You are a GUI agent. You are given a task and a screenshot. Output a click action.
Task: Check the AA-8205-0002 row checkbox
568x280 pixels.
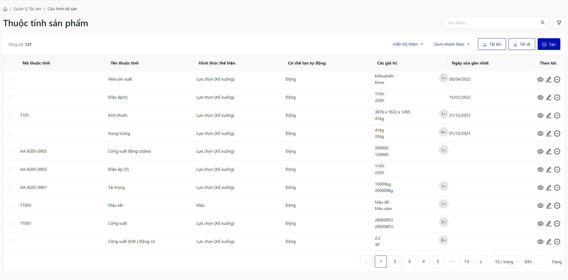(x=10, y=170)
